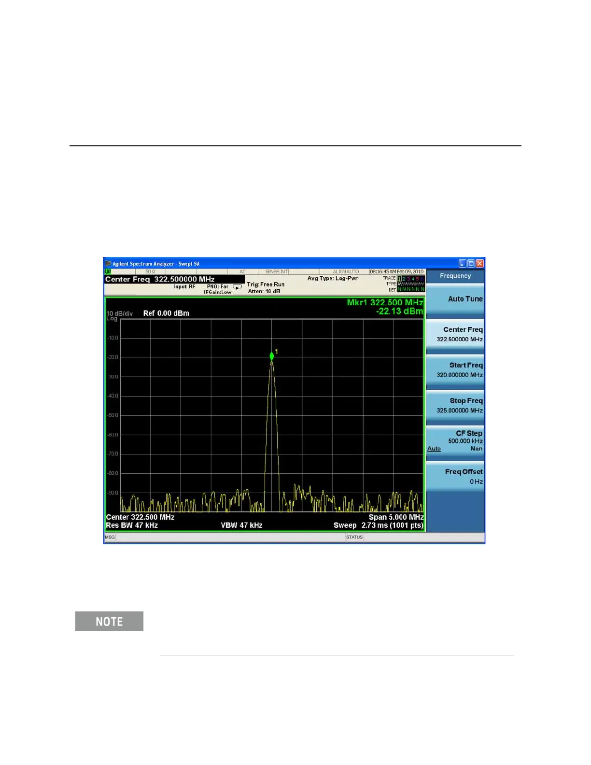The width and height of the screenshot is (591, 765).
Task: Click the Ref 0.00 dBm label
Action: (166, 313)
